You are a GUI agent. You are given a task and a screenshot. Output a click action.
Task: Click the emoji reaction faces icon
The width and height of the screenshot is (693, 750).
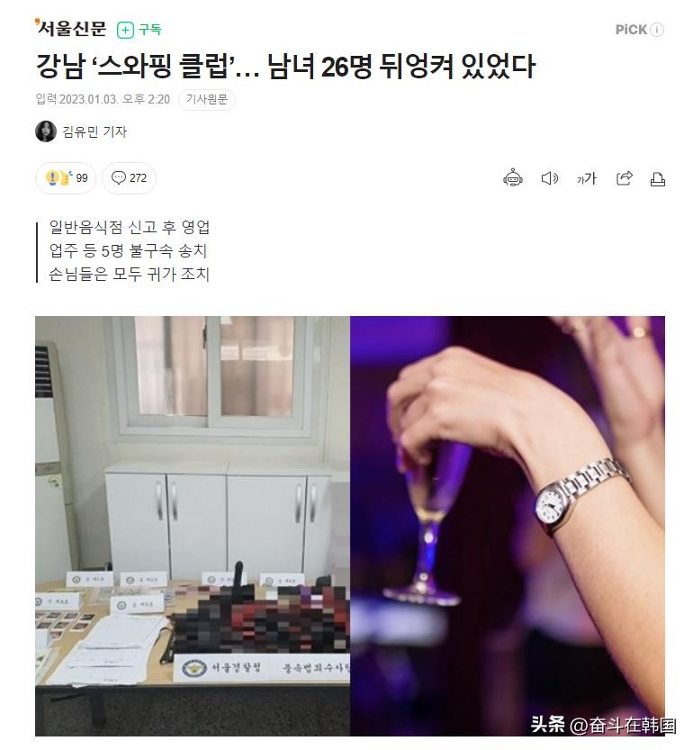[58, 178]
